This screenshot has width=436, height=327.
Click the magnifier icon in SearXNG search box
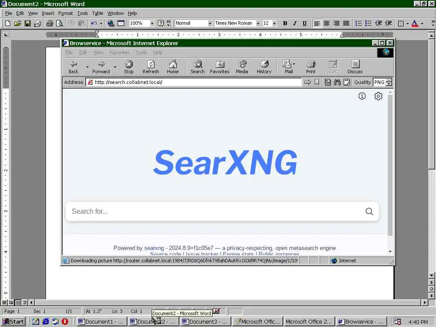click(x=369, y=211)
